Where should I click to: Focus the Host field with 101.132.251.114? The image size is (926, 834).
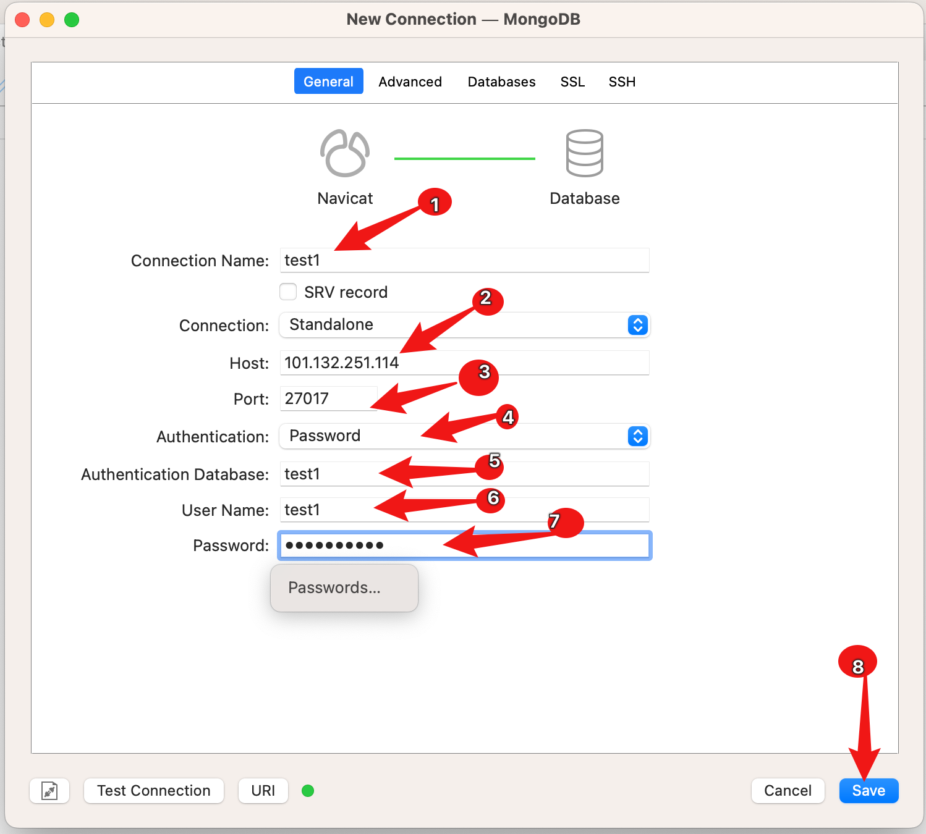tap(464, 363)
